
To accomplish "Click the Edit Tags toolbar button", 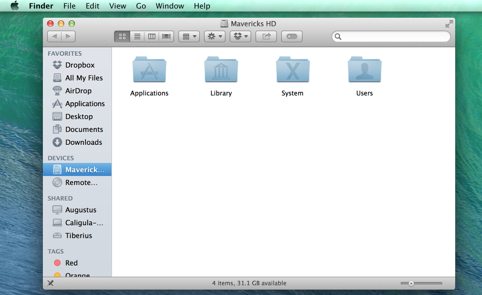I will pyautogui.click(x=292, y=36).
